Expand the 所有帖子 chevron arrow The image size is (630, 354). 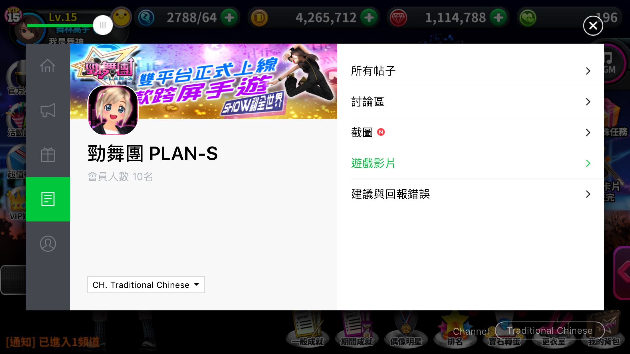(x=588, y=71)
